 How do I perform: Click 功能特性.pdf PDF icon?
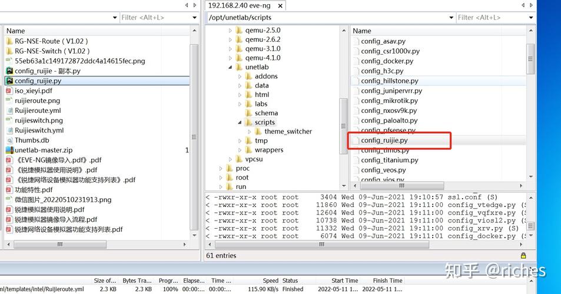pyautogui.click(x=9, y=190)
